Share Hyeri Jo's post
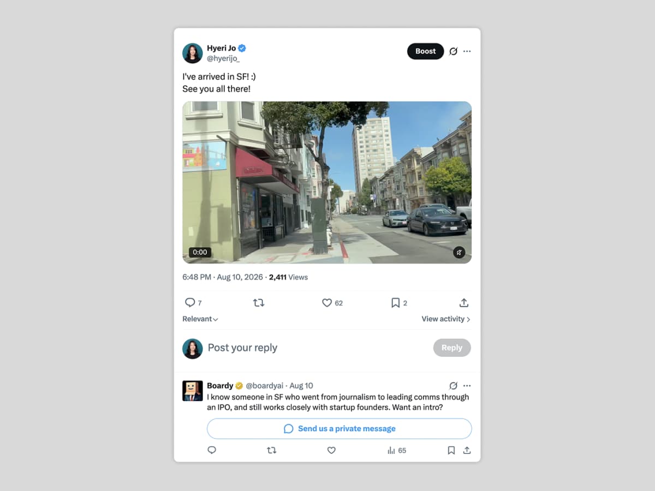 point(464,303)
